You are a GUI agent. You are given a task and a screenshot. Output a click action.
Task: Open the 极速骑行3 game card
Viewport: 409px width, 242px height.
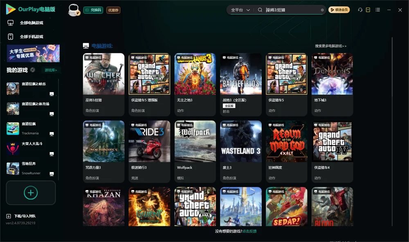click(149, 152)
